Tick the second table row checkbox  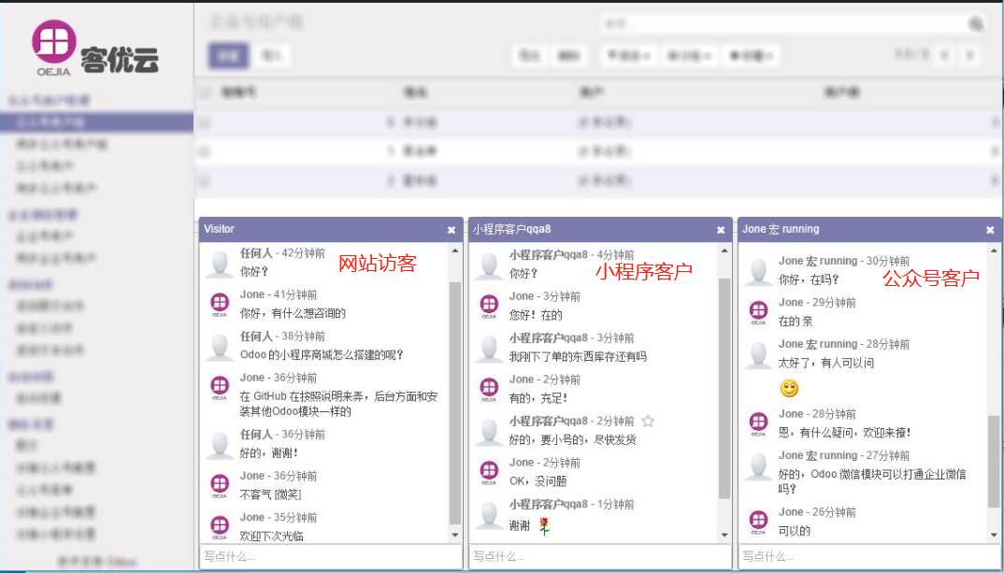pos(204,151)
